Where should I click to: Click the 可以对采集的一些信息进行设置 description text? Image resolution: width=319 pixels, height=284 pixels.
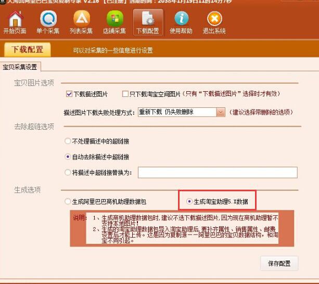click(113, 51)
